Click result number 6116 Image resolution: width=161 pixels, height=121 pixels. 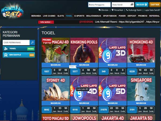[x=75, y=110]
